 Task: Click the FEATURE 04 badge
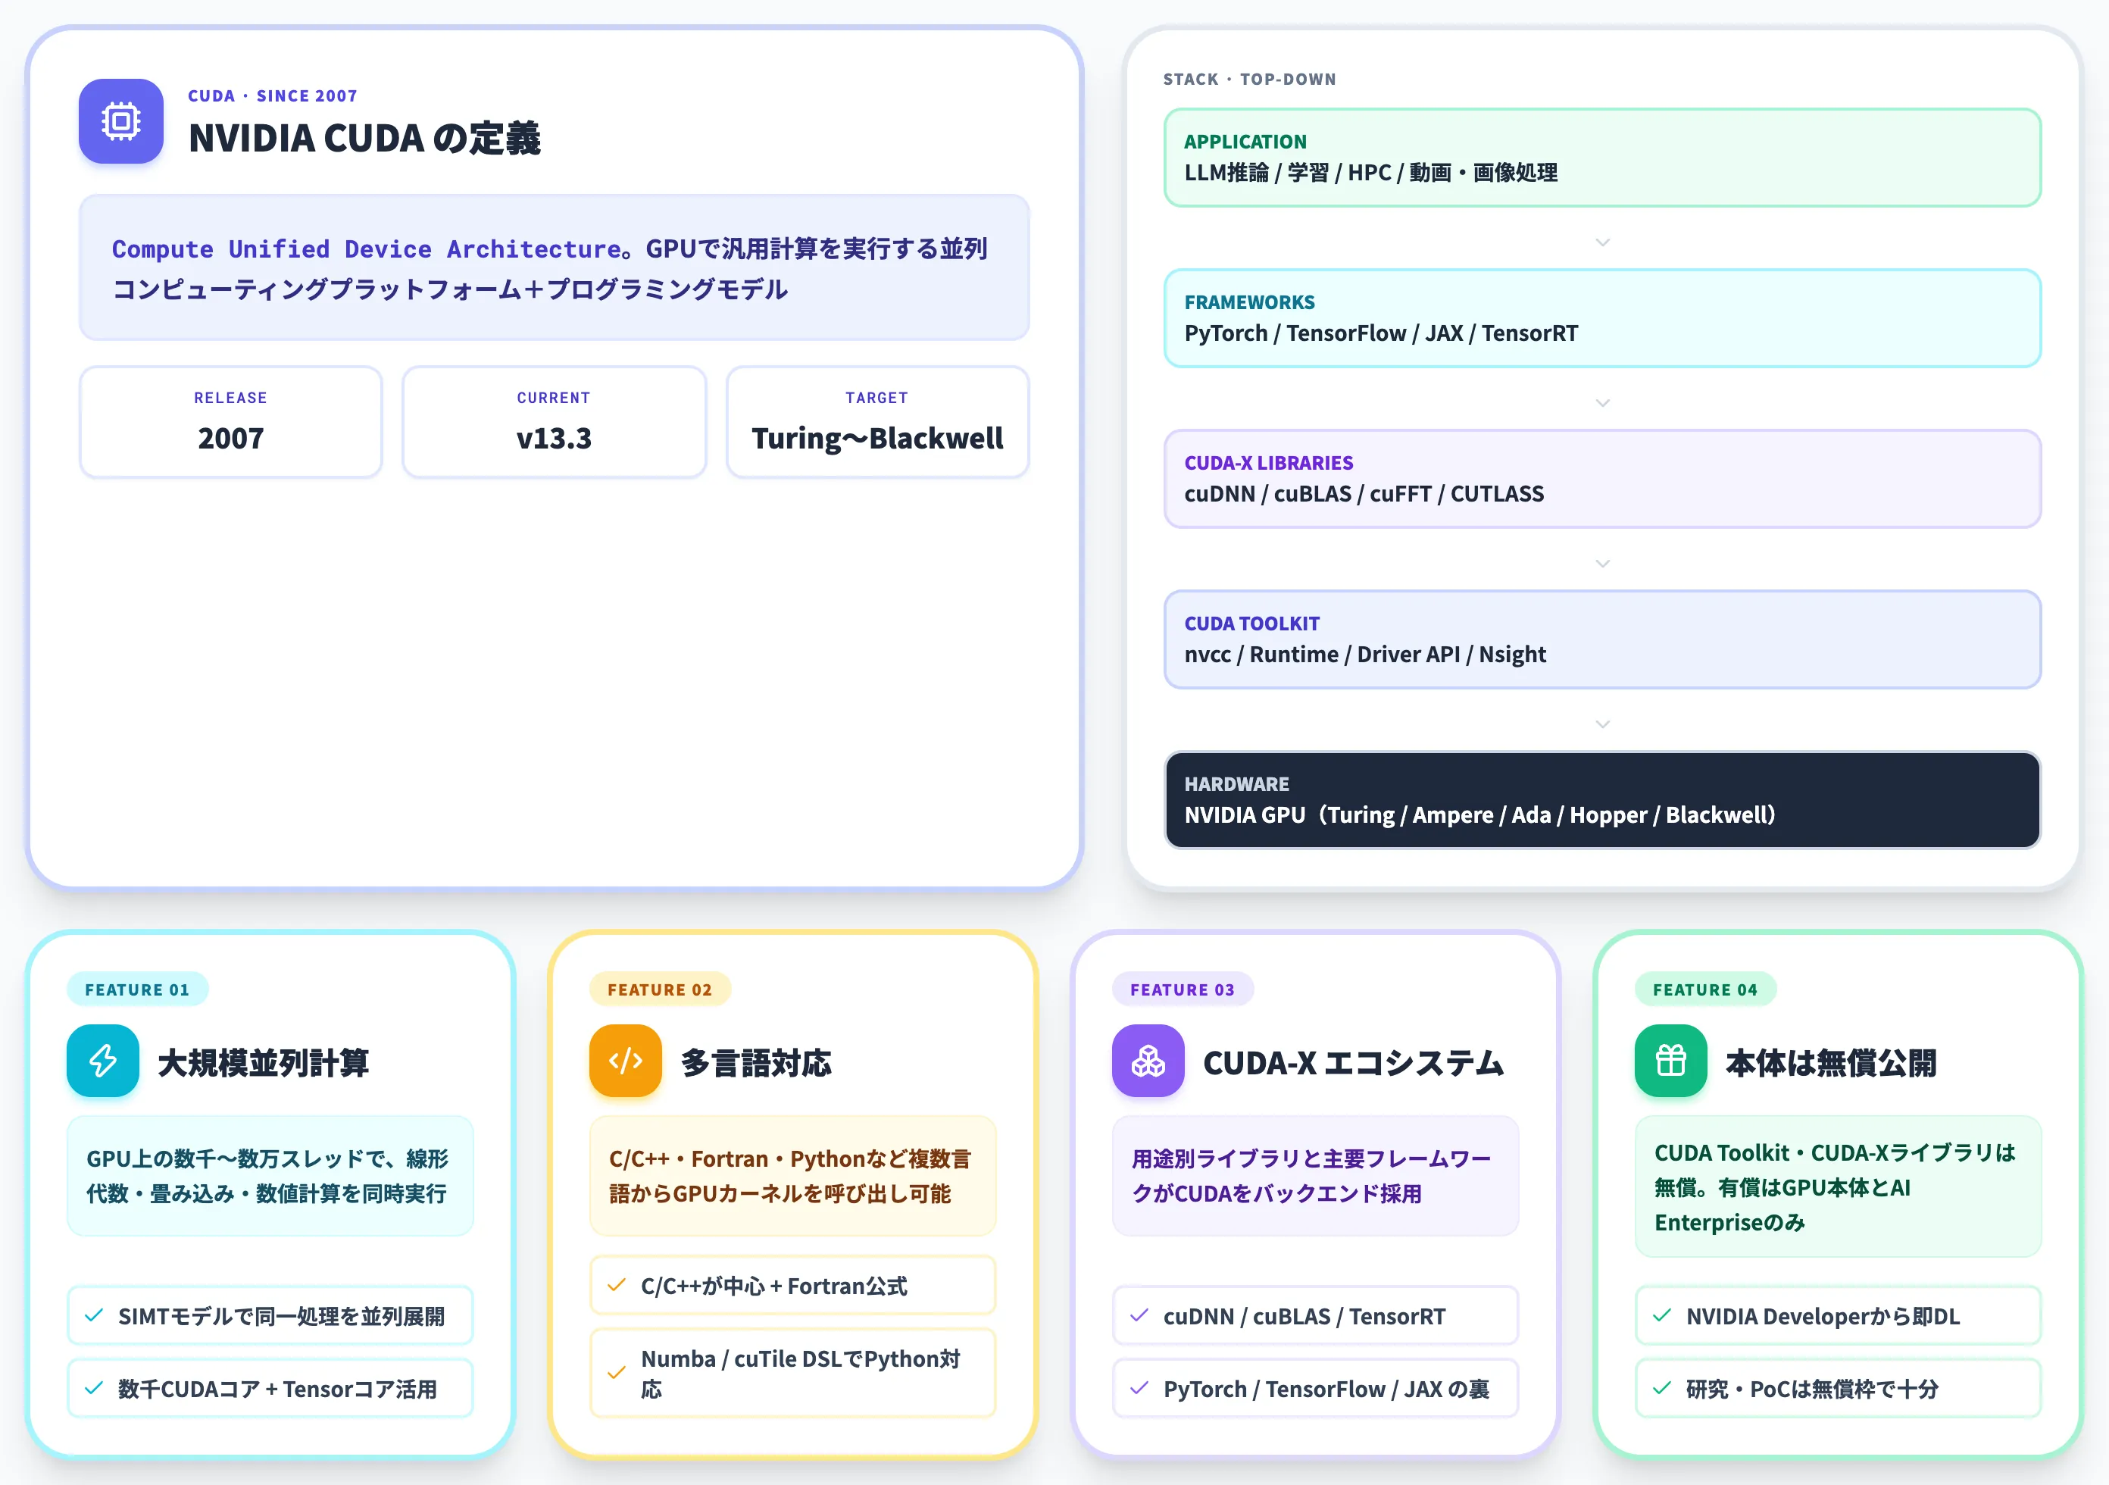tap(1704, 989)
